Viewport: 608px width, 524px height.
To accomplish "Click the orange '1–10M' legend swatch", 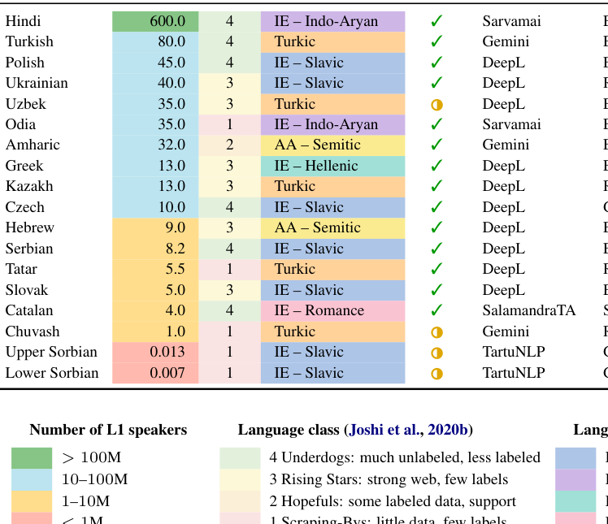I will (x=32, y=501).
